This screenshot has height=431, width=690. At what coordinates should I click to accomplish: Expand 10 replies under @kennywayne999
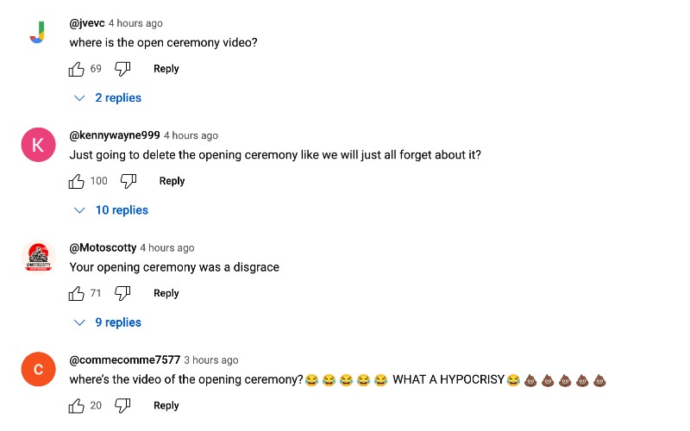(x=111, y=210)
